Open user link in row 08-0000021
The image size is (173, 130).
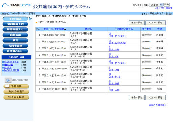117,42
